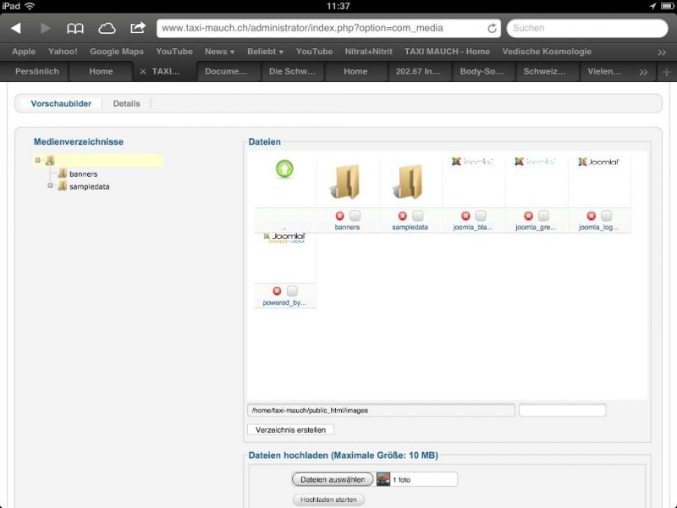
Task: Tick the checkbox for joomla_log...
Action: [606, 215]
